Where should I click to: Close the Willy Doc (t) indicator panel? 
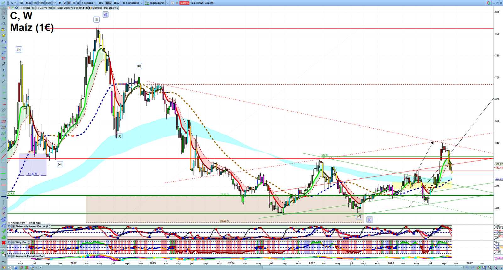coord(9,242)
